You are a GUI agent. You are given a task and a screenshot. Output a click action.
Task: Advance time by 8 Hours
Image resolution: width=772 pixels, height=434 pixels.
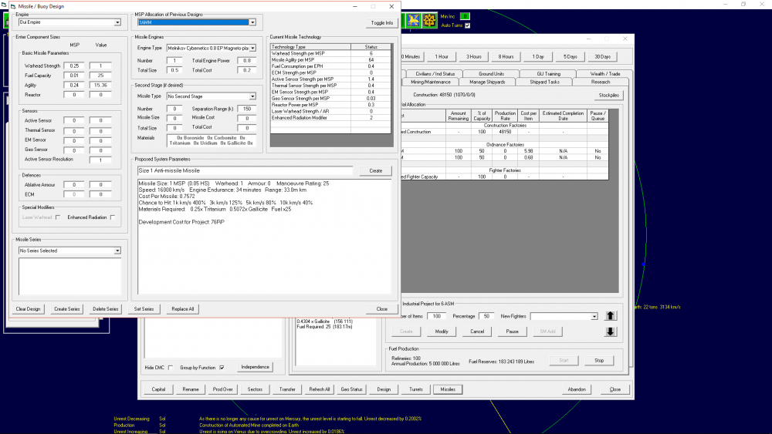coord(506,57)
